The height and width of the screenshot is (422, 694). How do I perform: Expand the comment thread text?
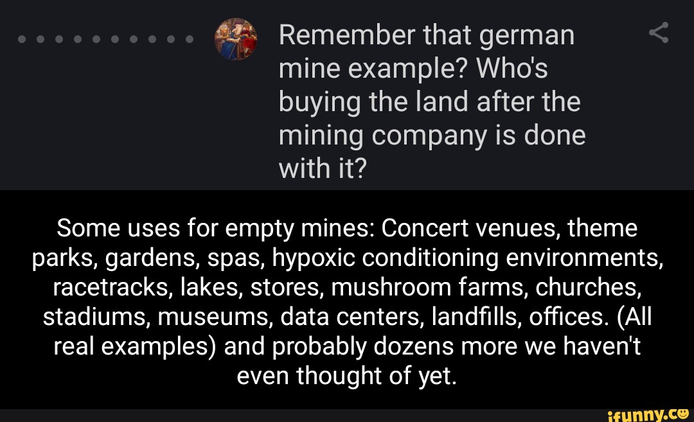coord(347,301)
